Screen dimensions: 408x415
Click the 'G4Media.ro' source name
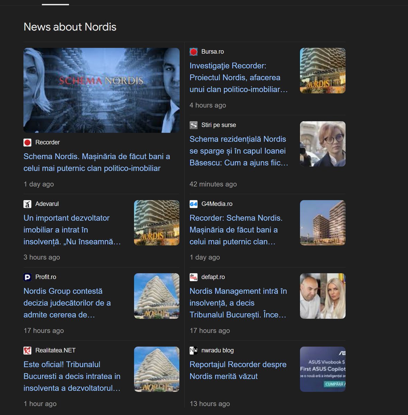coord(217,204)
